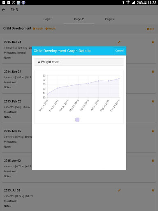This screenshot has width=158, height=211.
Task: Switch to the Page-1 tab
Action: [x=48, y=19]
